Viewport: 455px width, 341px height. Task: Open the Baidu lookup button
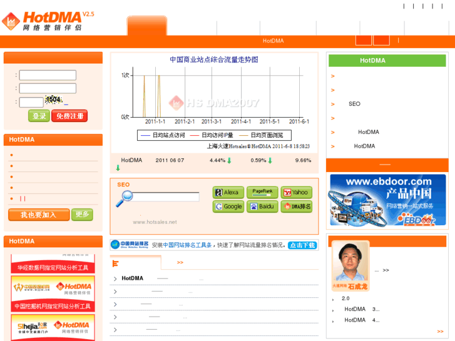[262, 206]
